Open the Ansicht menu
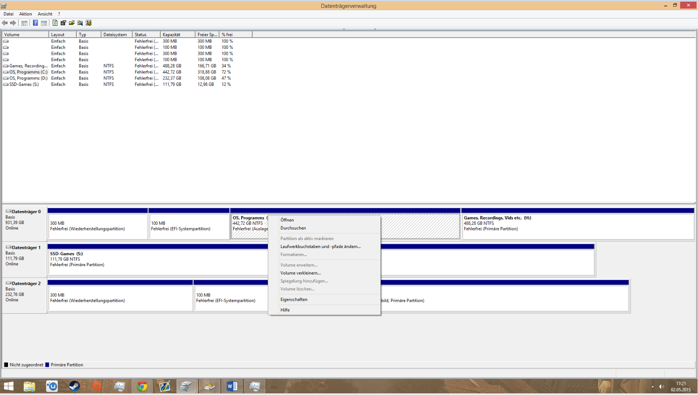This screenshot has width=698, height=395. tap(45, 14)
